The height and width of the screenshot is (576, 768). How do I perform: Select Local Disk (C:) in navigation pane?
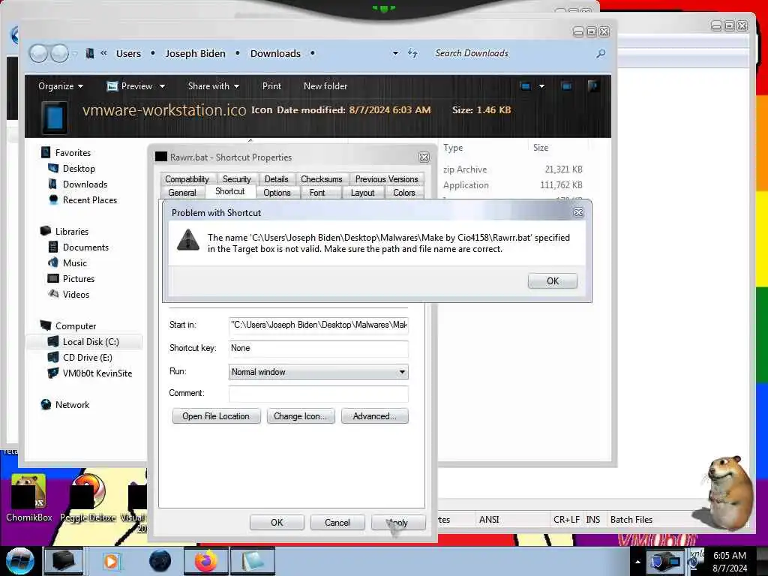coord(84,342)
